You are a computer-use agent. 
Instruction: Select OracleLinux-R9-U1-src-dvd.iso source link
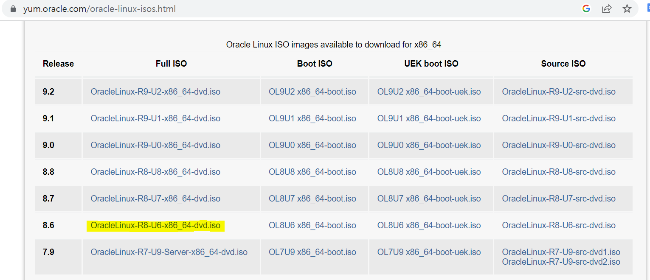(559, 118)
